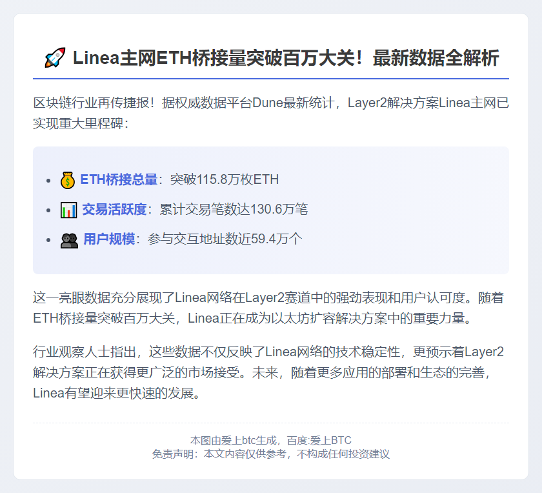Click the rocket emoji in the headline

pos(55,57)
